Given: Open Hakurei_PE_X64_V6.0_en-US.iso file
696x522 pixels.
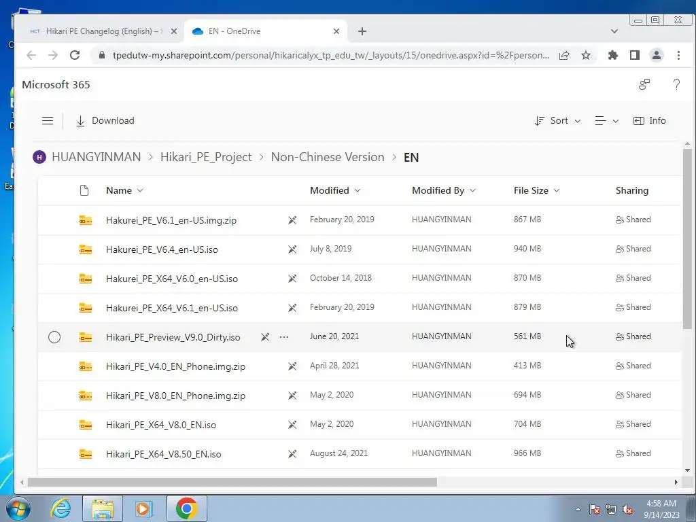Looking at the screenshot, I should click(x=172, y=279).
